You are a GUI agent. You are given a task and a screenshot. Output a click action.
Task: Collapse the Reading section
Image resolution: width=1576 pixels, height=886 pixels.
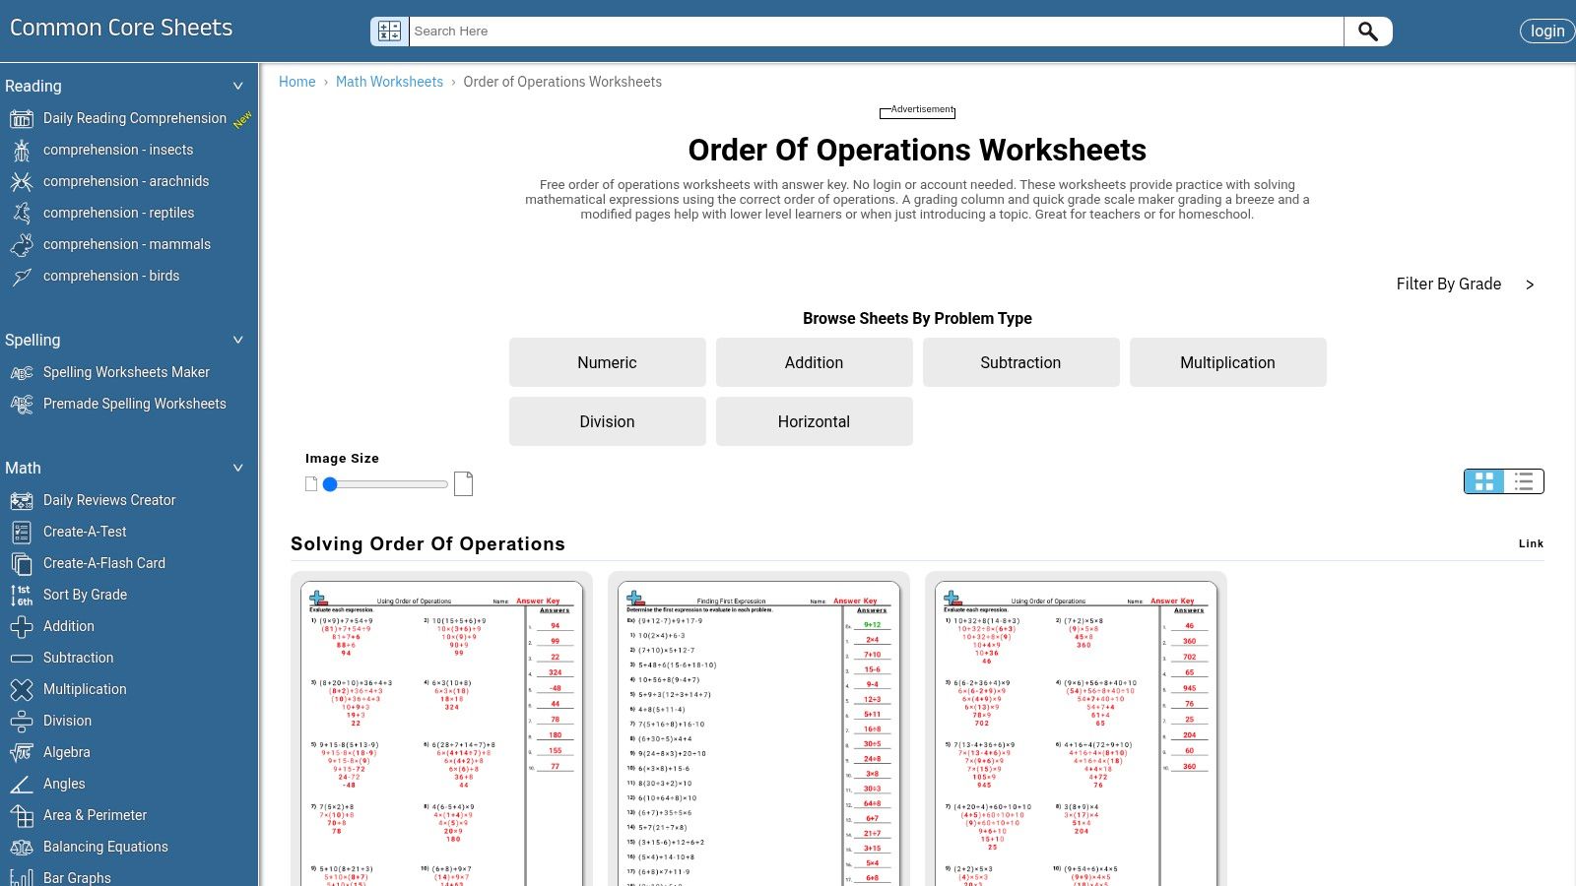pos(237,86)
